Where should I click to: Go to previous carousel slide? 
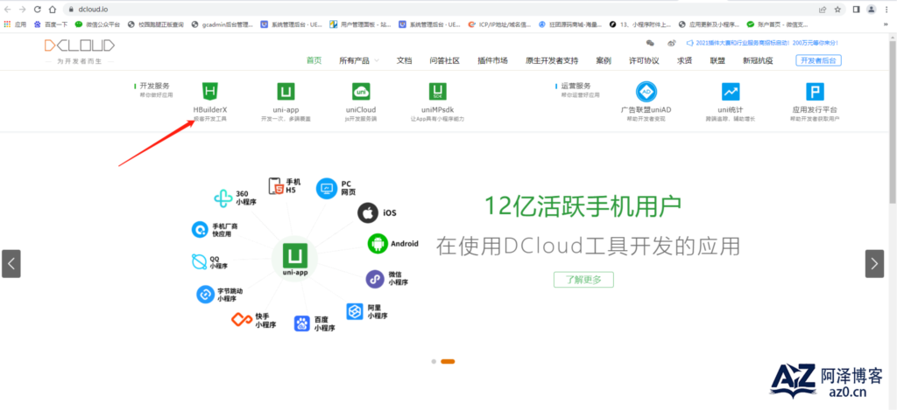click(x=11, y=264)
